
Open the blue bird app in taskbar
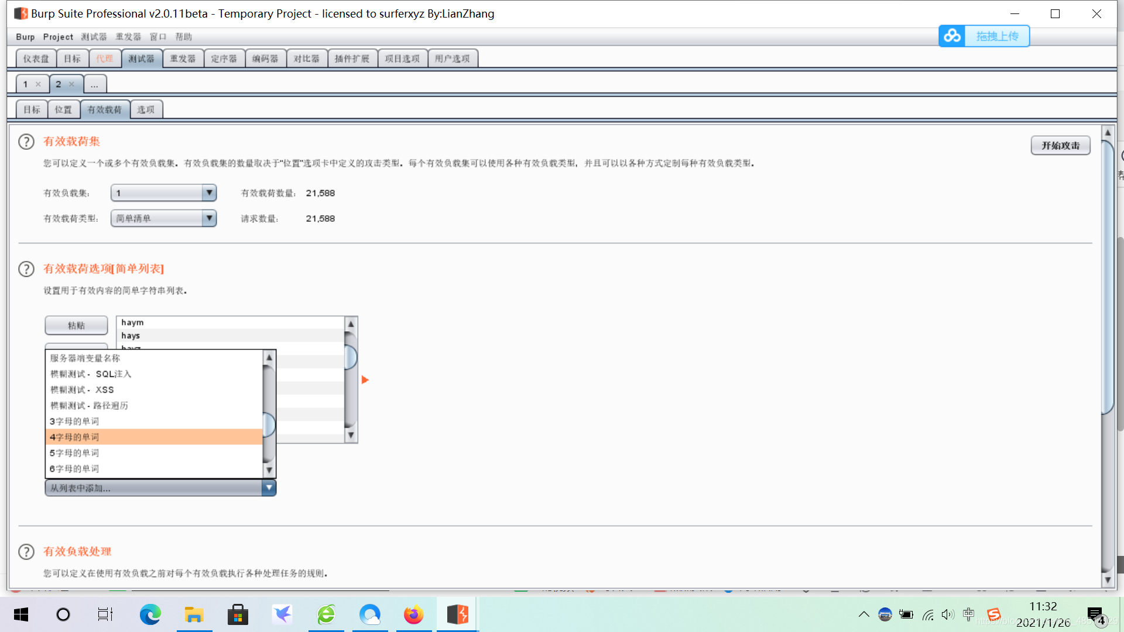[x=282, y=614]
